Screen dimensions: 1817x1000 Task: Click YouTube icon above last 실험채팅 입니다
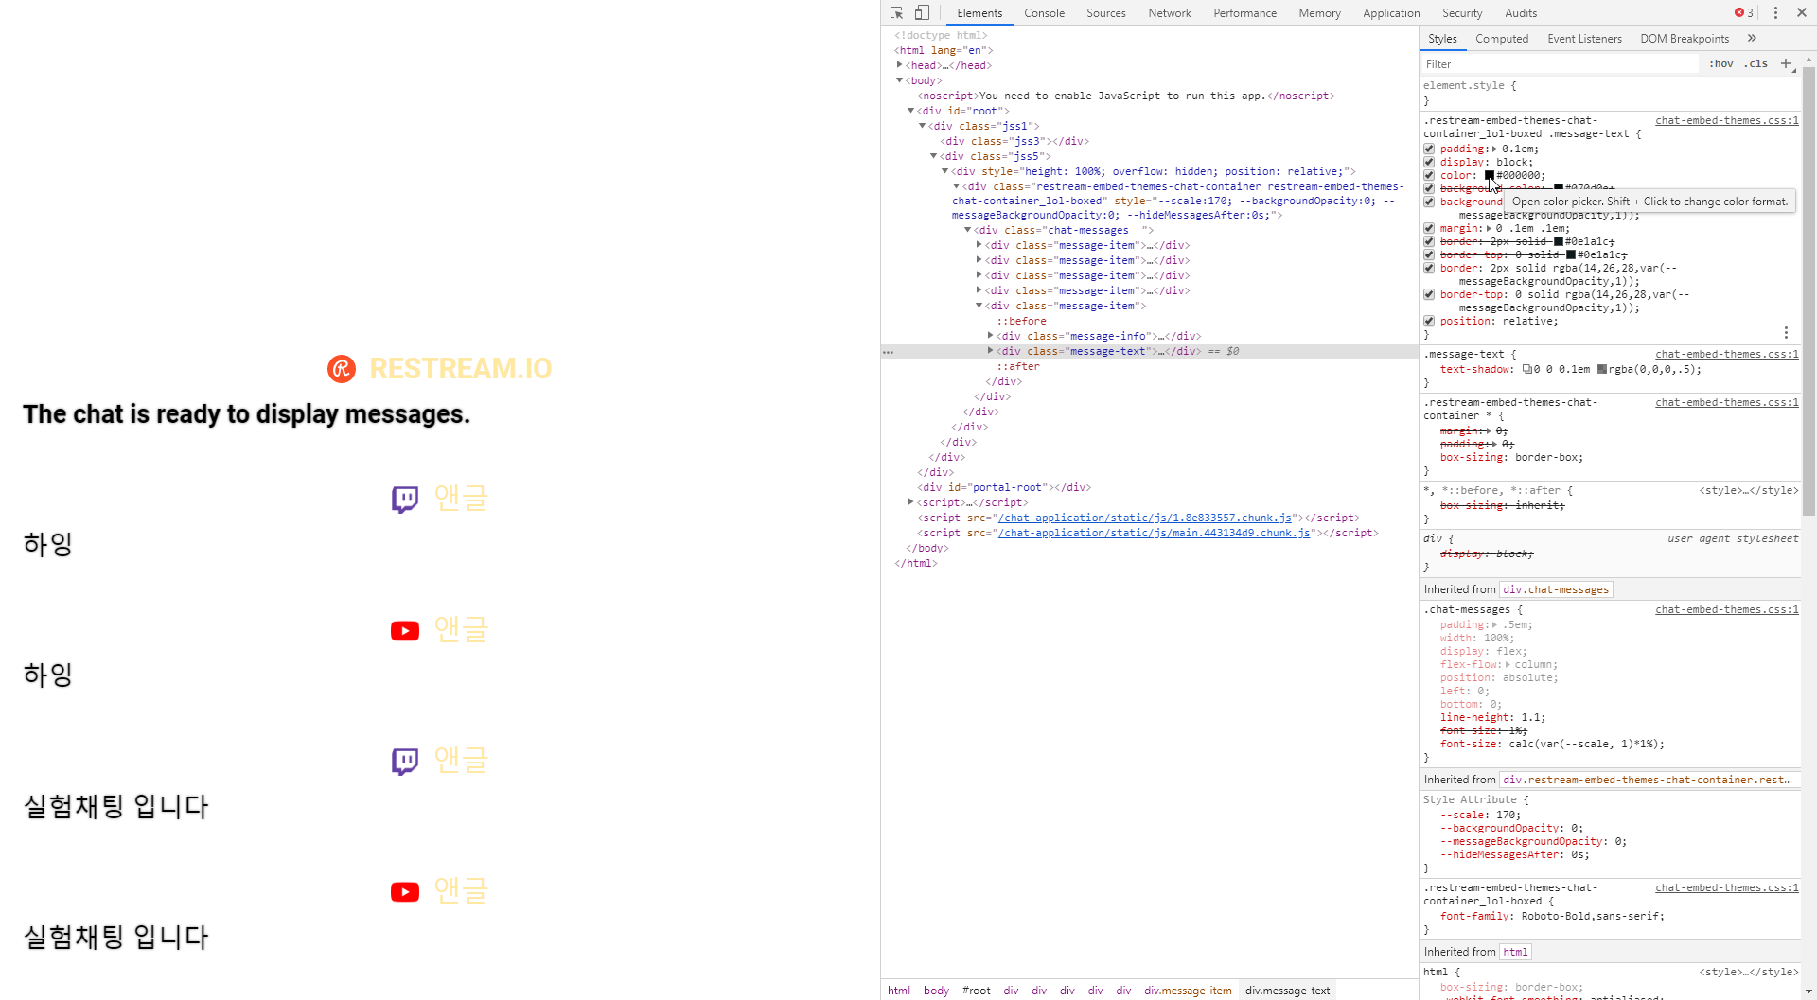(x=405, y=892)
